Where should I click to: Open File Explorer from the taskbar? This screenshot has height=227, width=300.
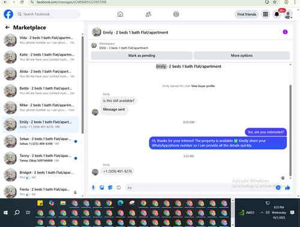point(63,203)
